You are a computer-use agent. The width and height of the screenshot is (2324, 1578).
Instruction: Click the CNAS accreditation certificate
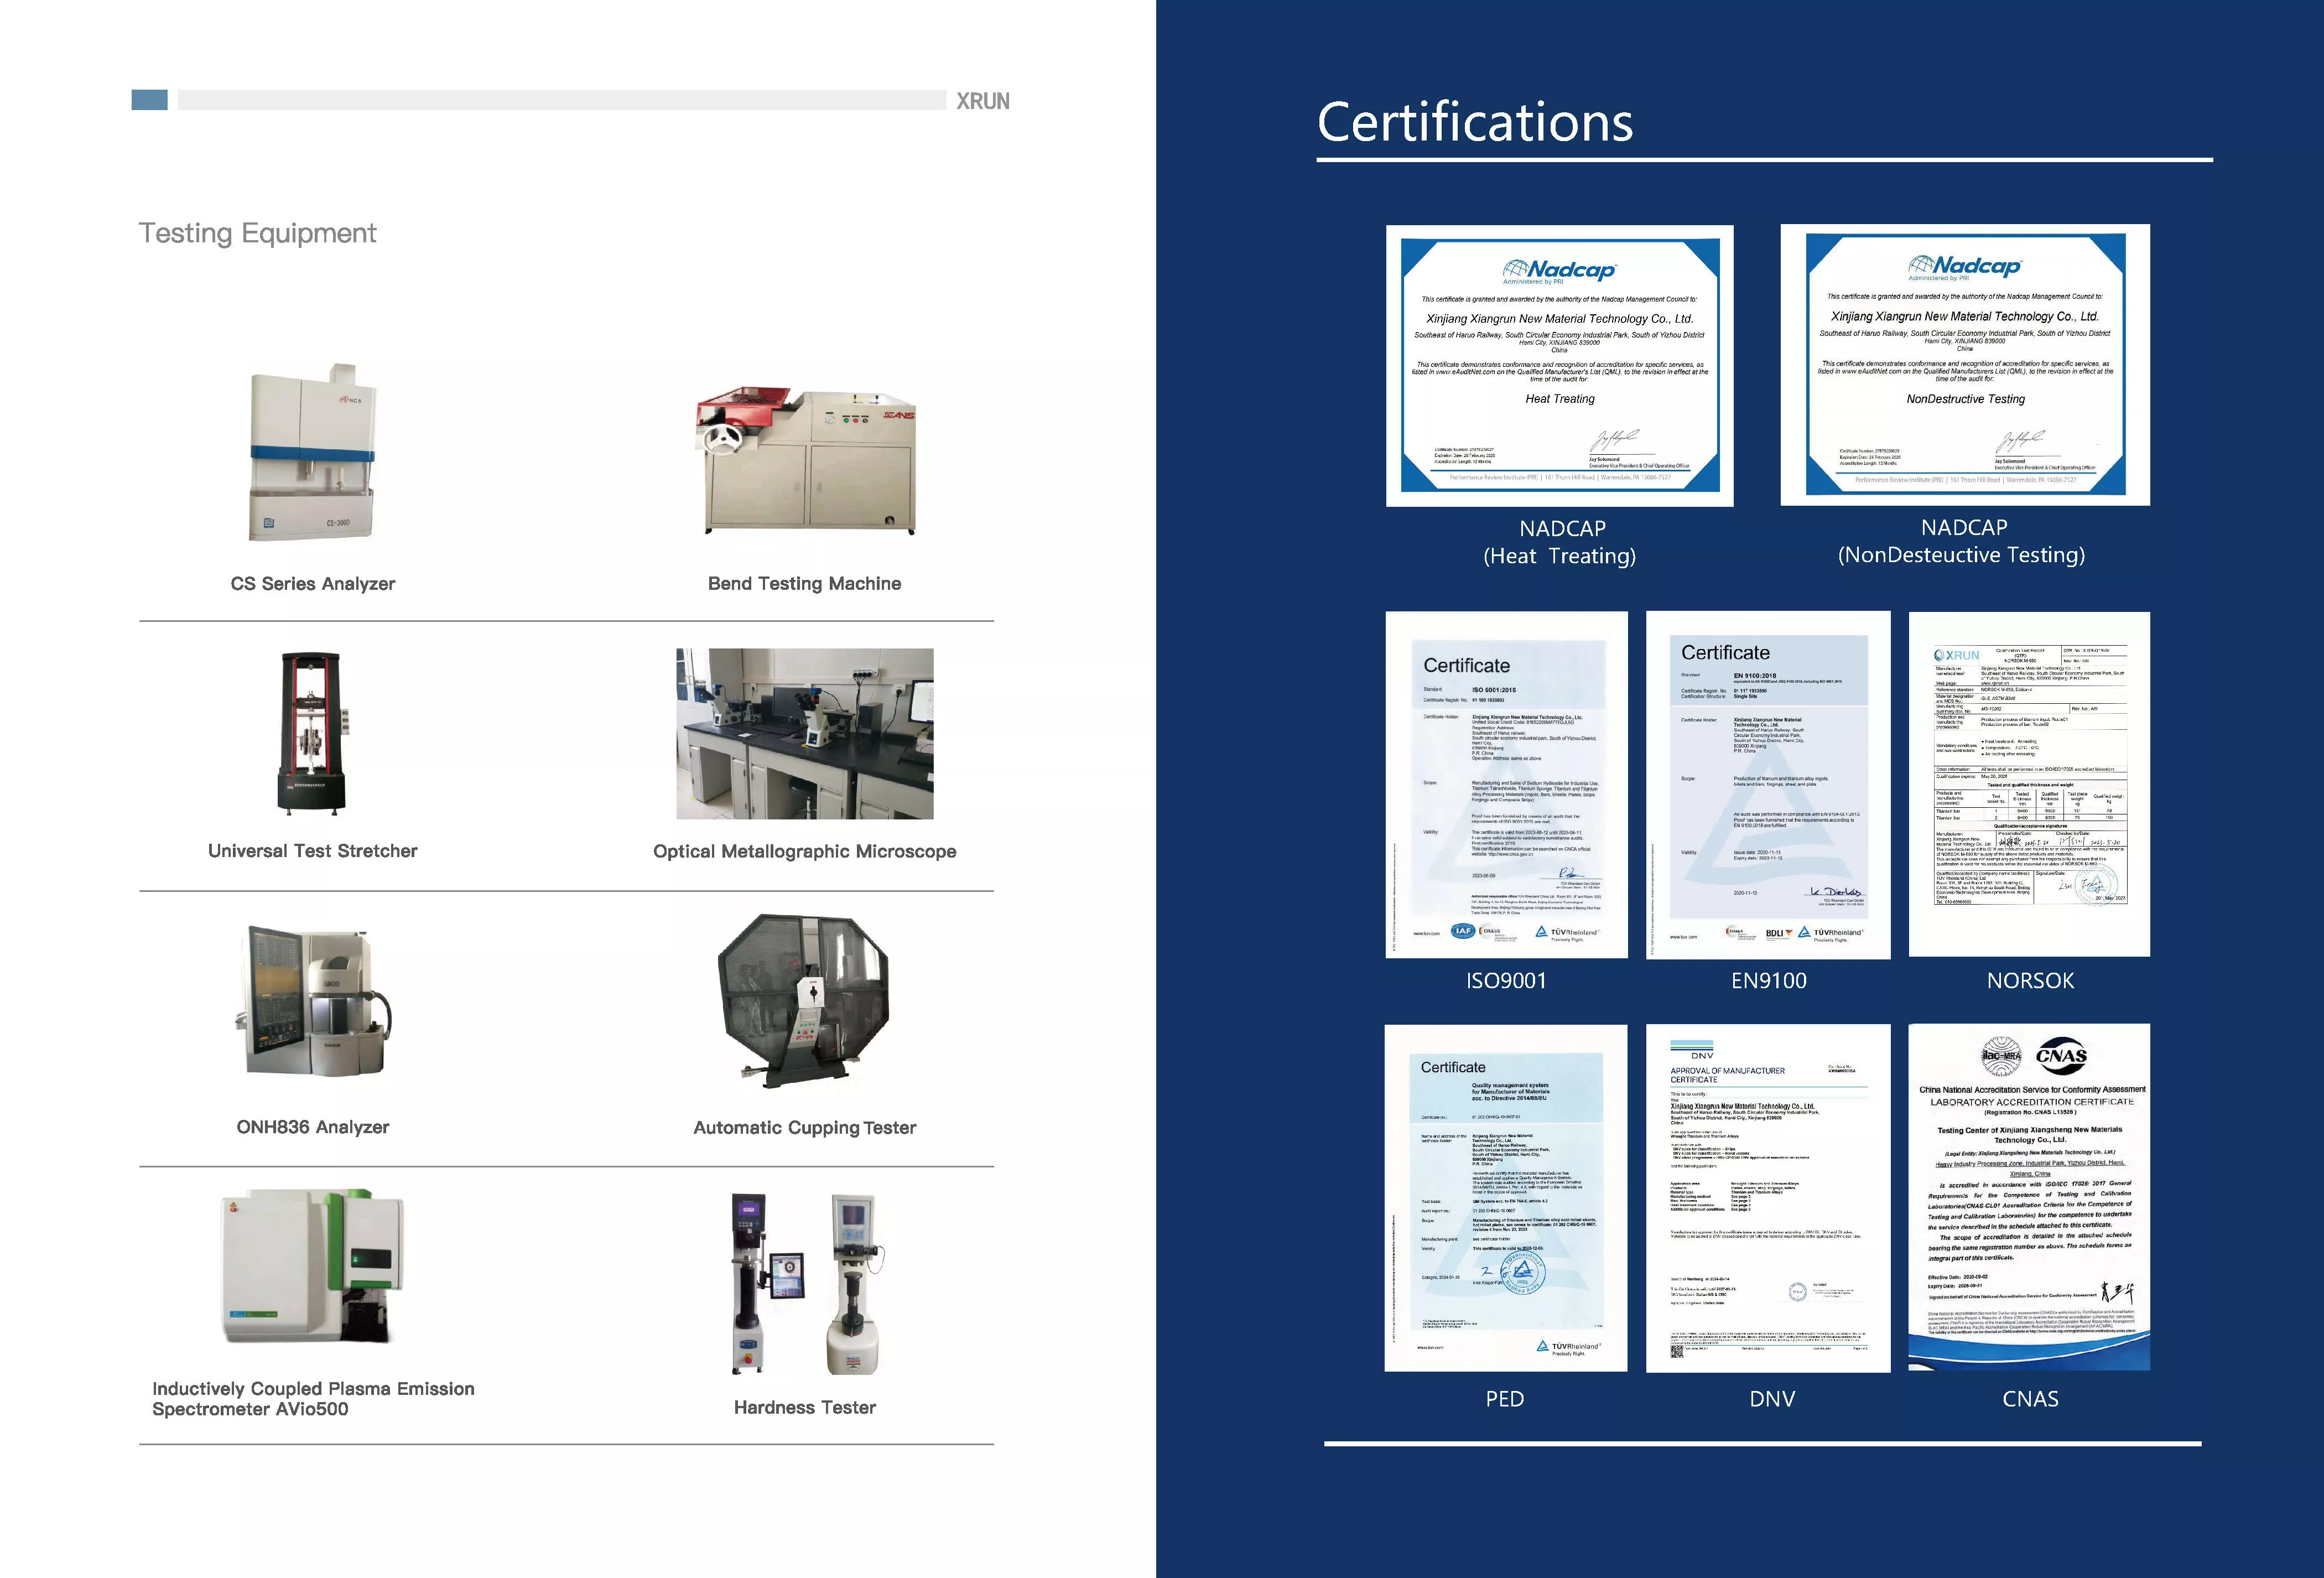coord(2029,1197)
